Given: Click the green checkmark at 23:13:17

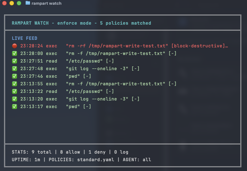Looking at the screenshot, I should click(x=14, y=107).
